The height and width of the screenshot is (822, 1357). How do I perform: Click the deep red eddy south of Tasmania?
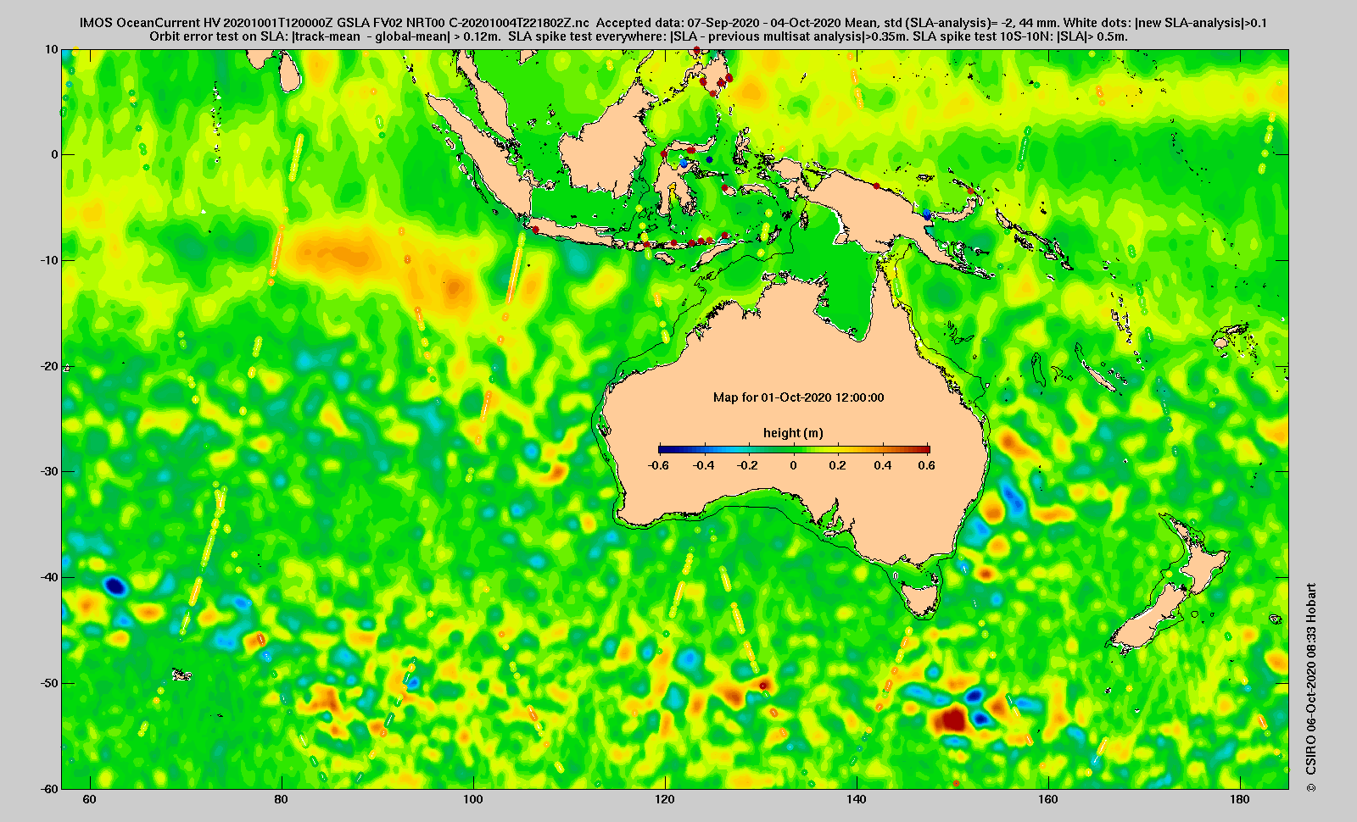pyautogui.click(x=952, y=720)
